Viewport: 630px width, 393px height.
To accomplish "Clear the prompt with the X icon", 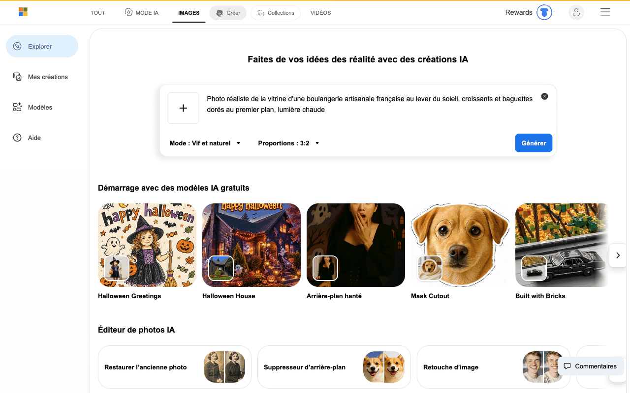I will (x=544, y=96).
